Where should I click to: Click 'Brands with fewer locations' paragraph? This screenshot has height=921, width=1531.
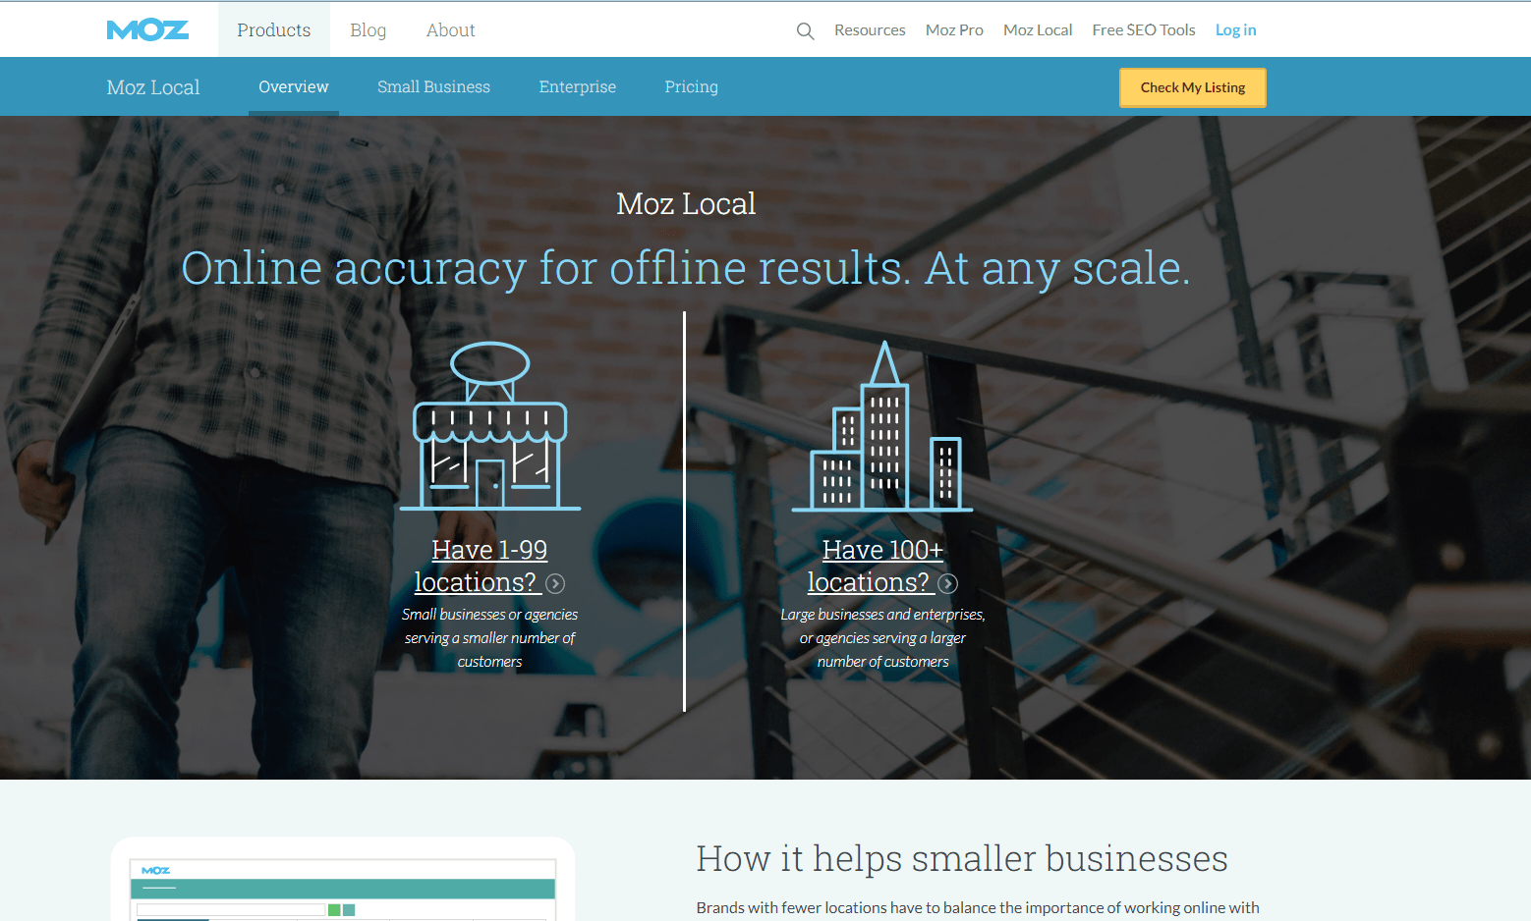click(978, 907)
